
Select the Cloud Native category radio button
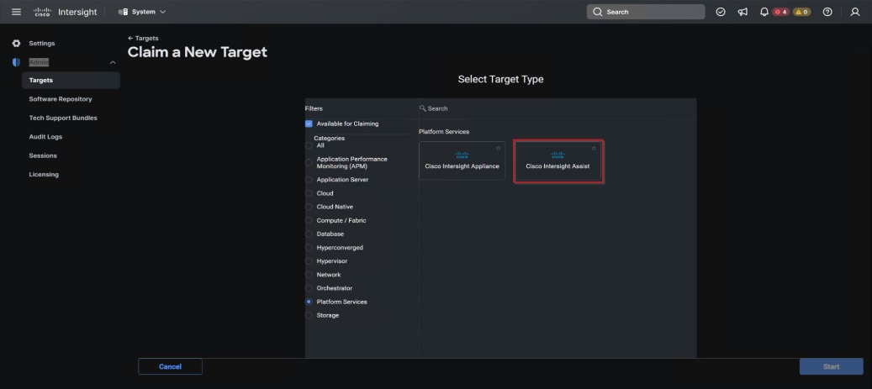tap(309, 207)
